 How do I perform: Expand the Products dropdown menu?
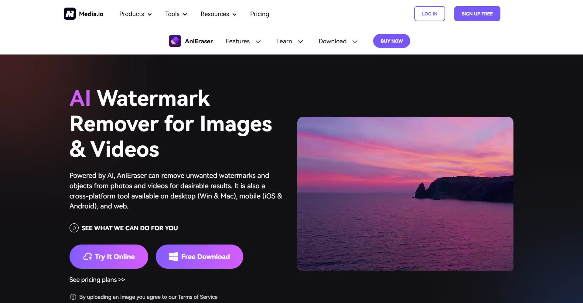[x=135, y=14]
